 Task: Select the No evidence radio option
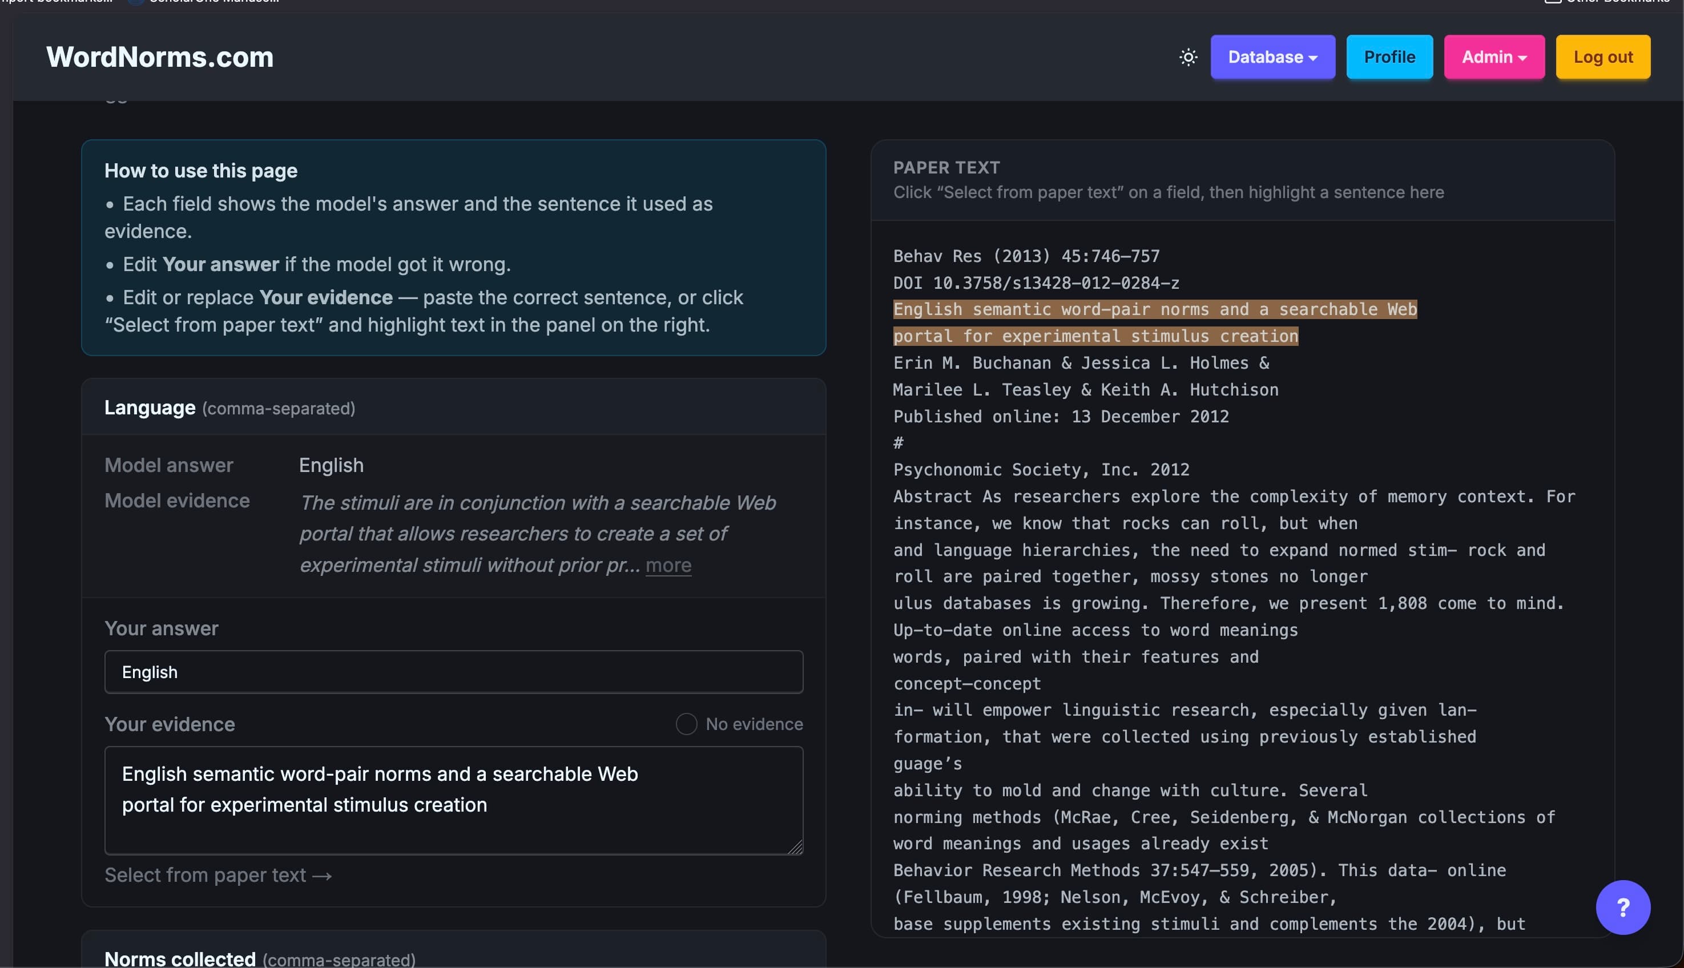click(686, 724)
